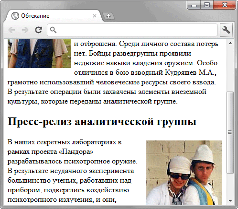
Task: Click the line "В результате операции были захвачены"
Action: pos(107,92)
